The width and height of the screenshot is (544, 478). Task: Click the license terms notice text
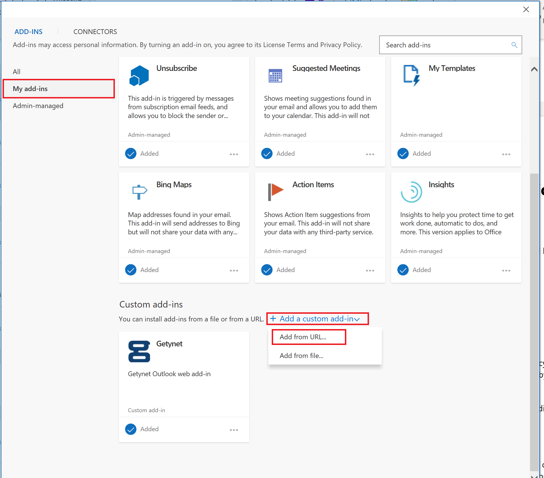[187, 45]
